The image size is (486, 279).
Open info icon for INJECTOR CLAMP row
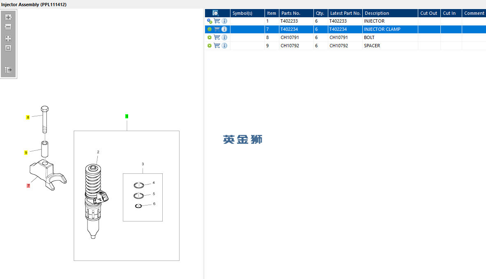coord(224,29)
